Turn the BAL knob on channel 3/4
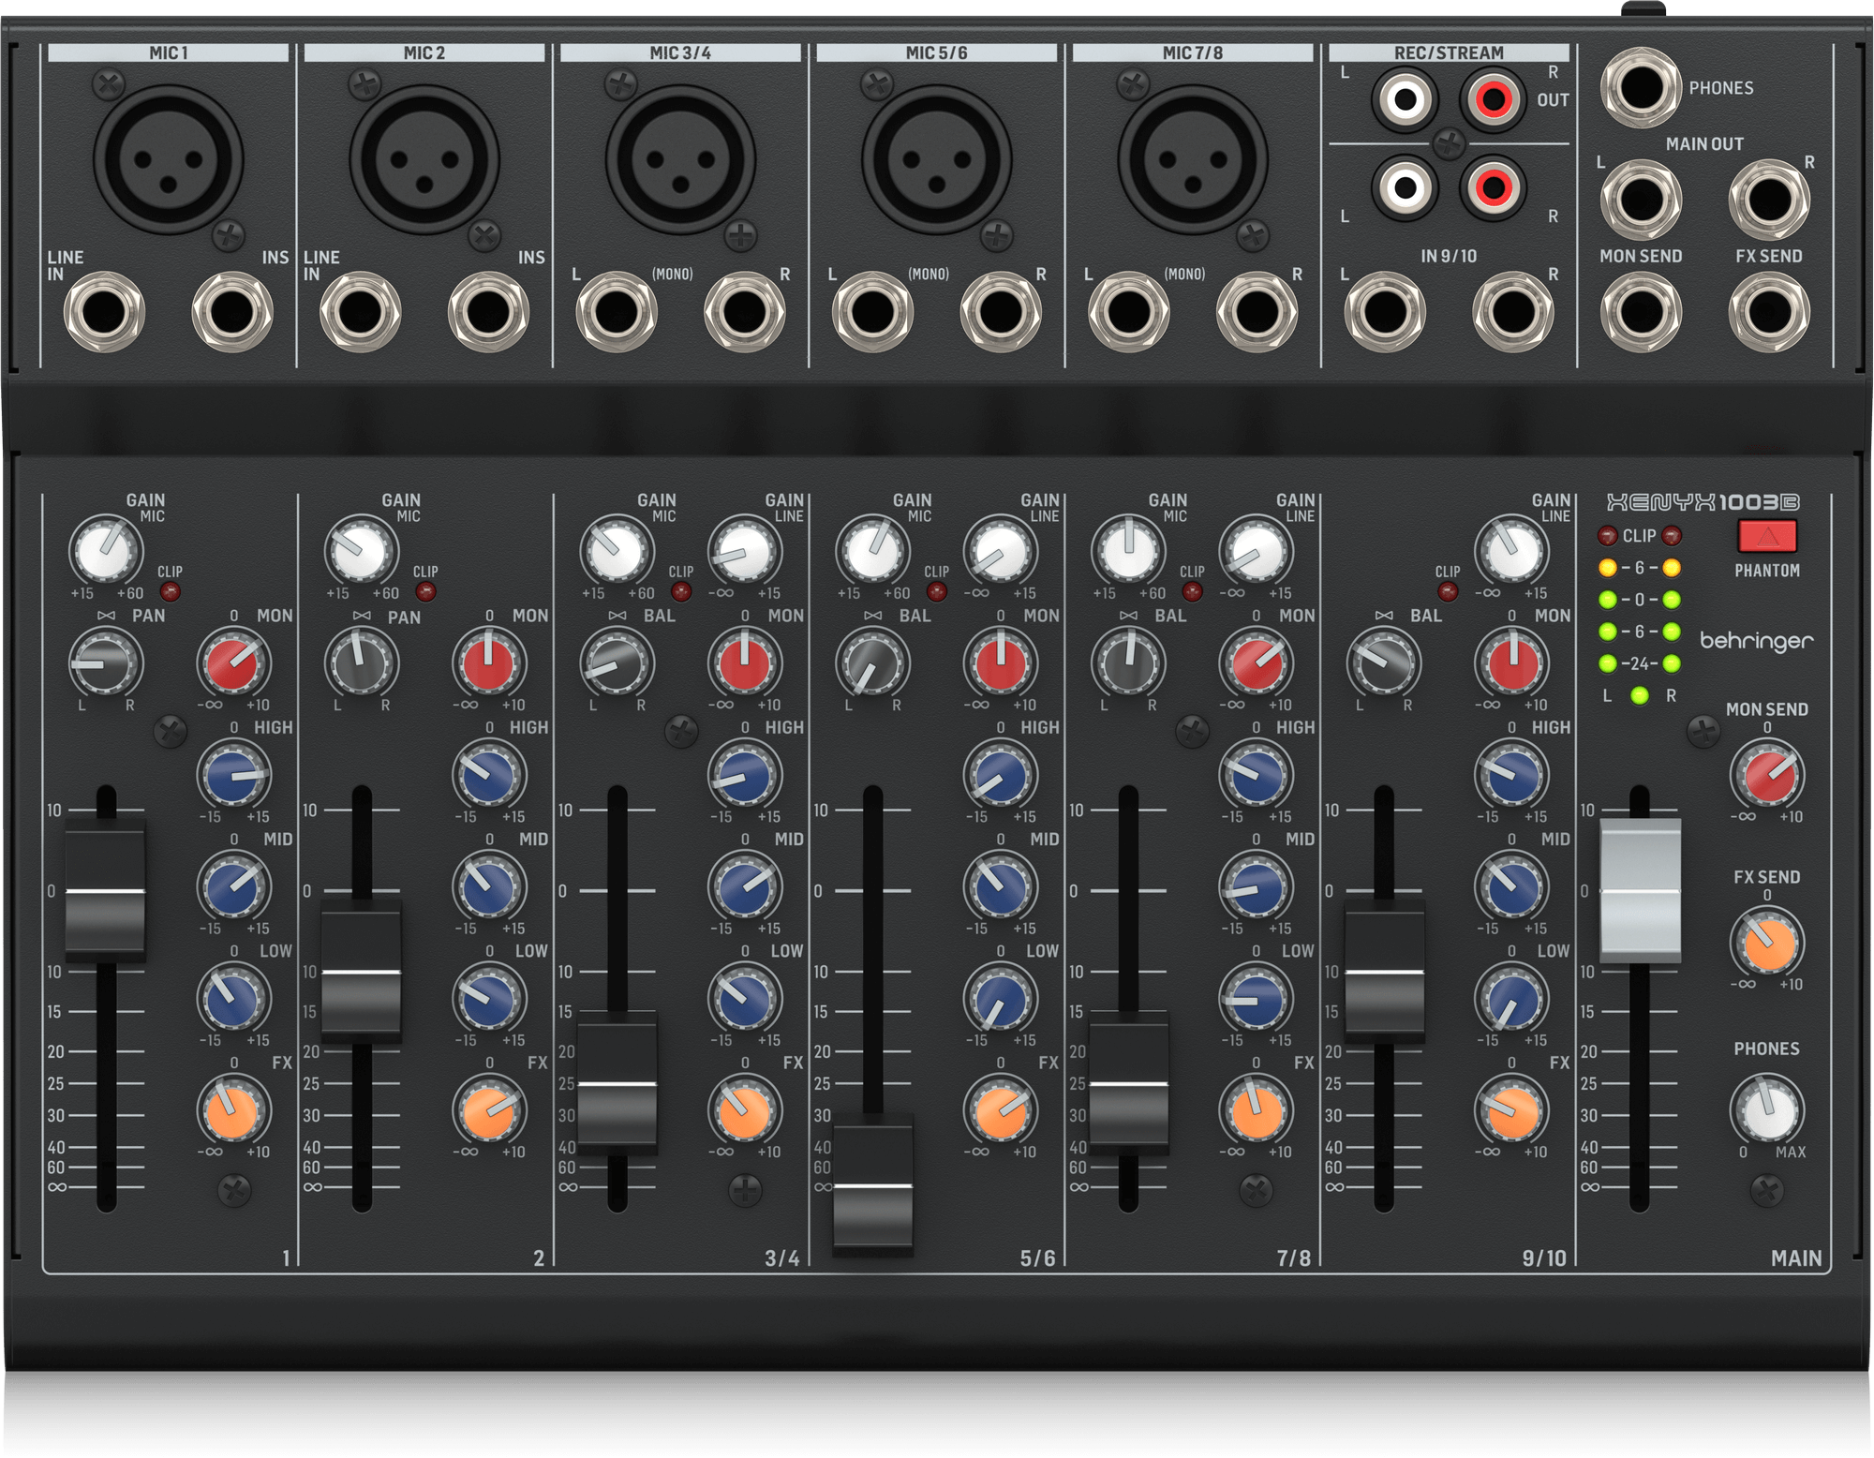1874x1458 pixels. (617, 665)
